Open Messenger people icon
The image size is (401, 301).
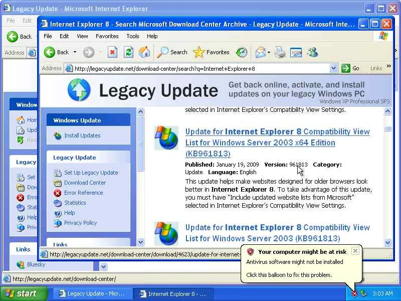(312, 52)
